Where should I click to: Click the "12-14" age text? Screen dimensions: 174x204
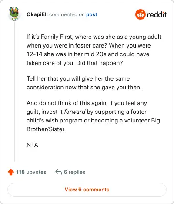[x=34, y=54]
